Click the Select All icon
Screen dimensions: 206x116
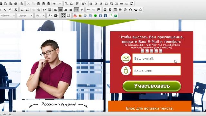pyautogui.click(x=77, y=4)
